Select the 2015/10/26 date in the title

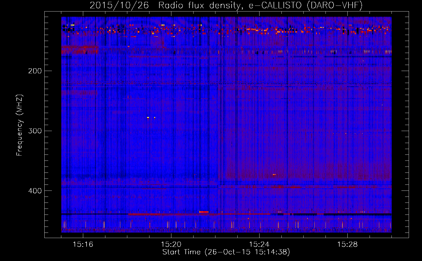click(119, 5)
